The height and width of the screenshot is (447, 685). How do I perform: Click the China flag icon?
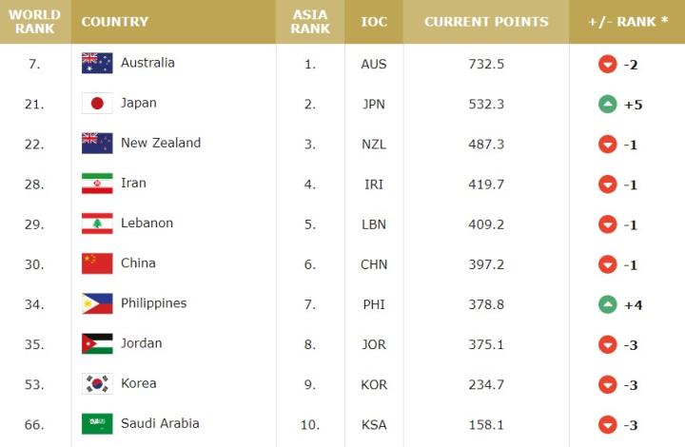click(97, 263)
